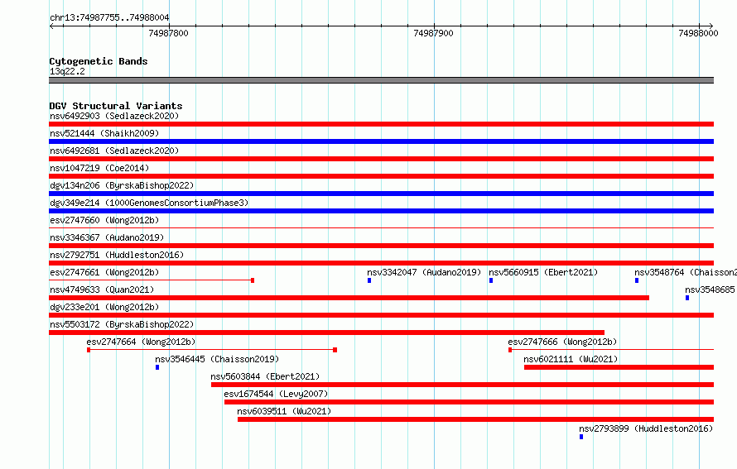Click ruler position 74988000

pos(698,33)
